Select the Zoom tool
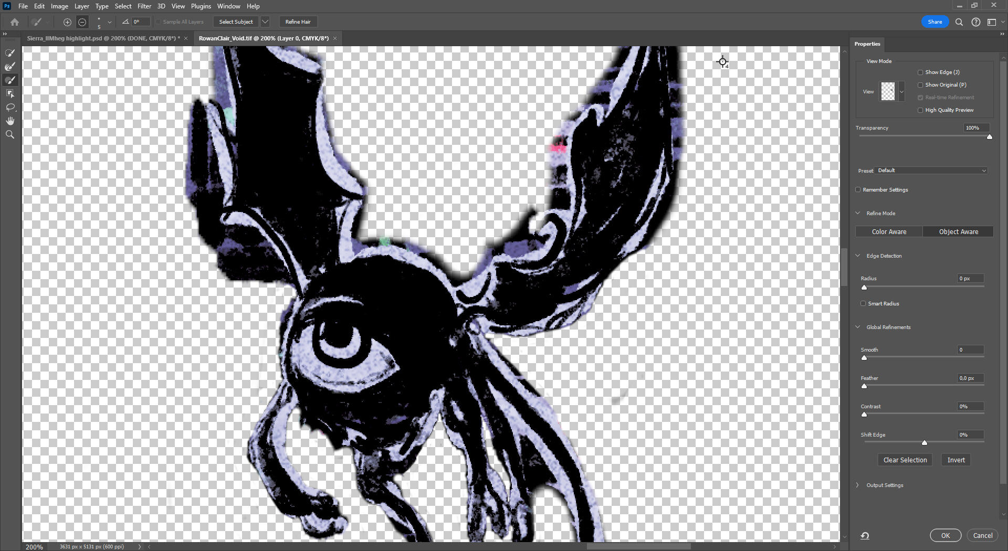This screenshot has height=551, width=1008. (10, 135)
